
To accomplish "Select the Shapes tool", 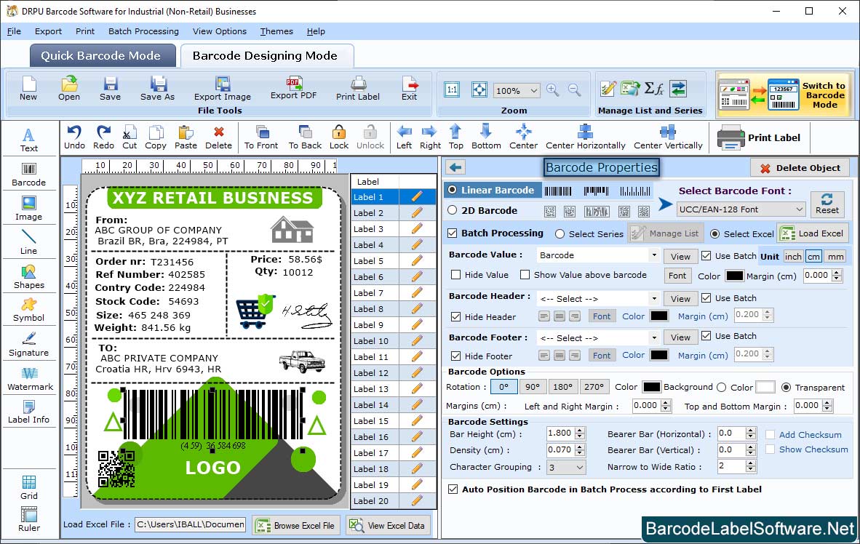I will [28, 276].
